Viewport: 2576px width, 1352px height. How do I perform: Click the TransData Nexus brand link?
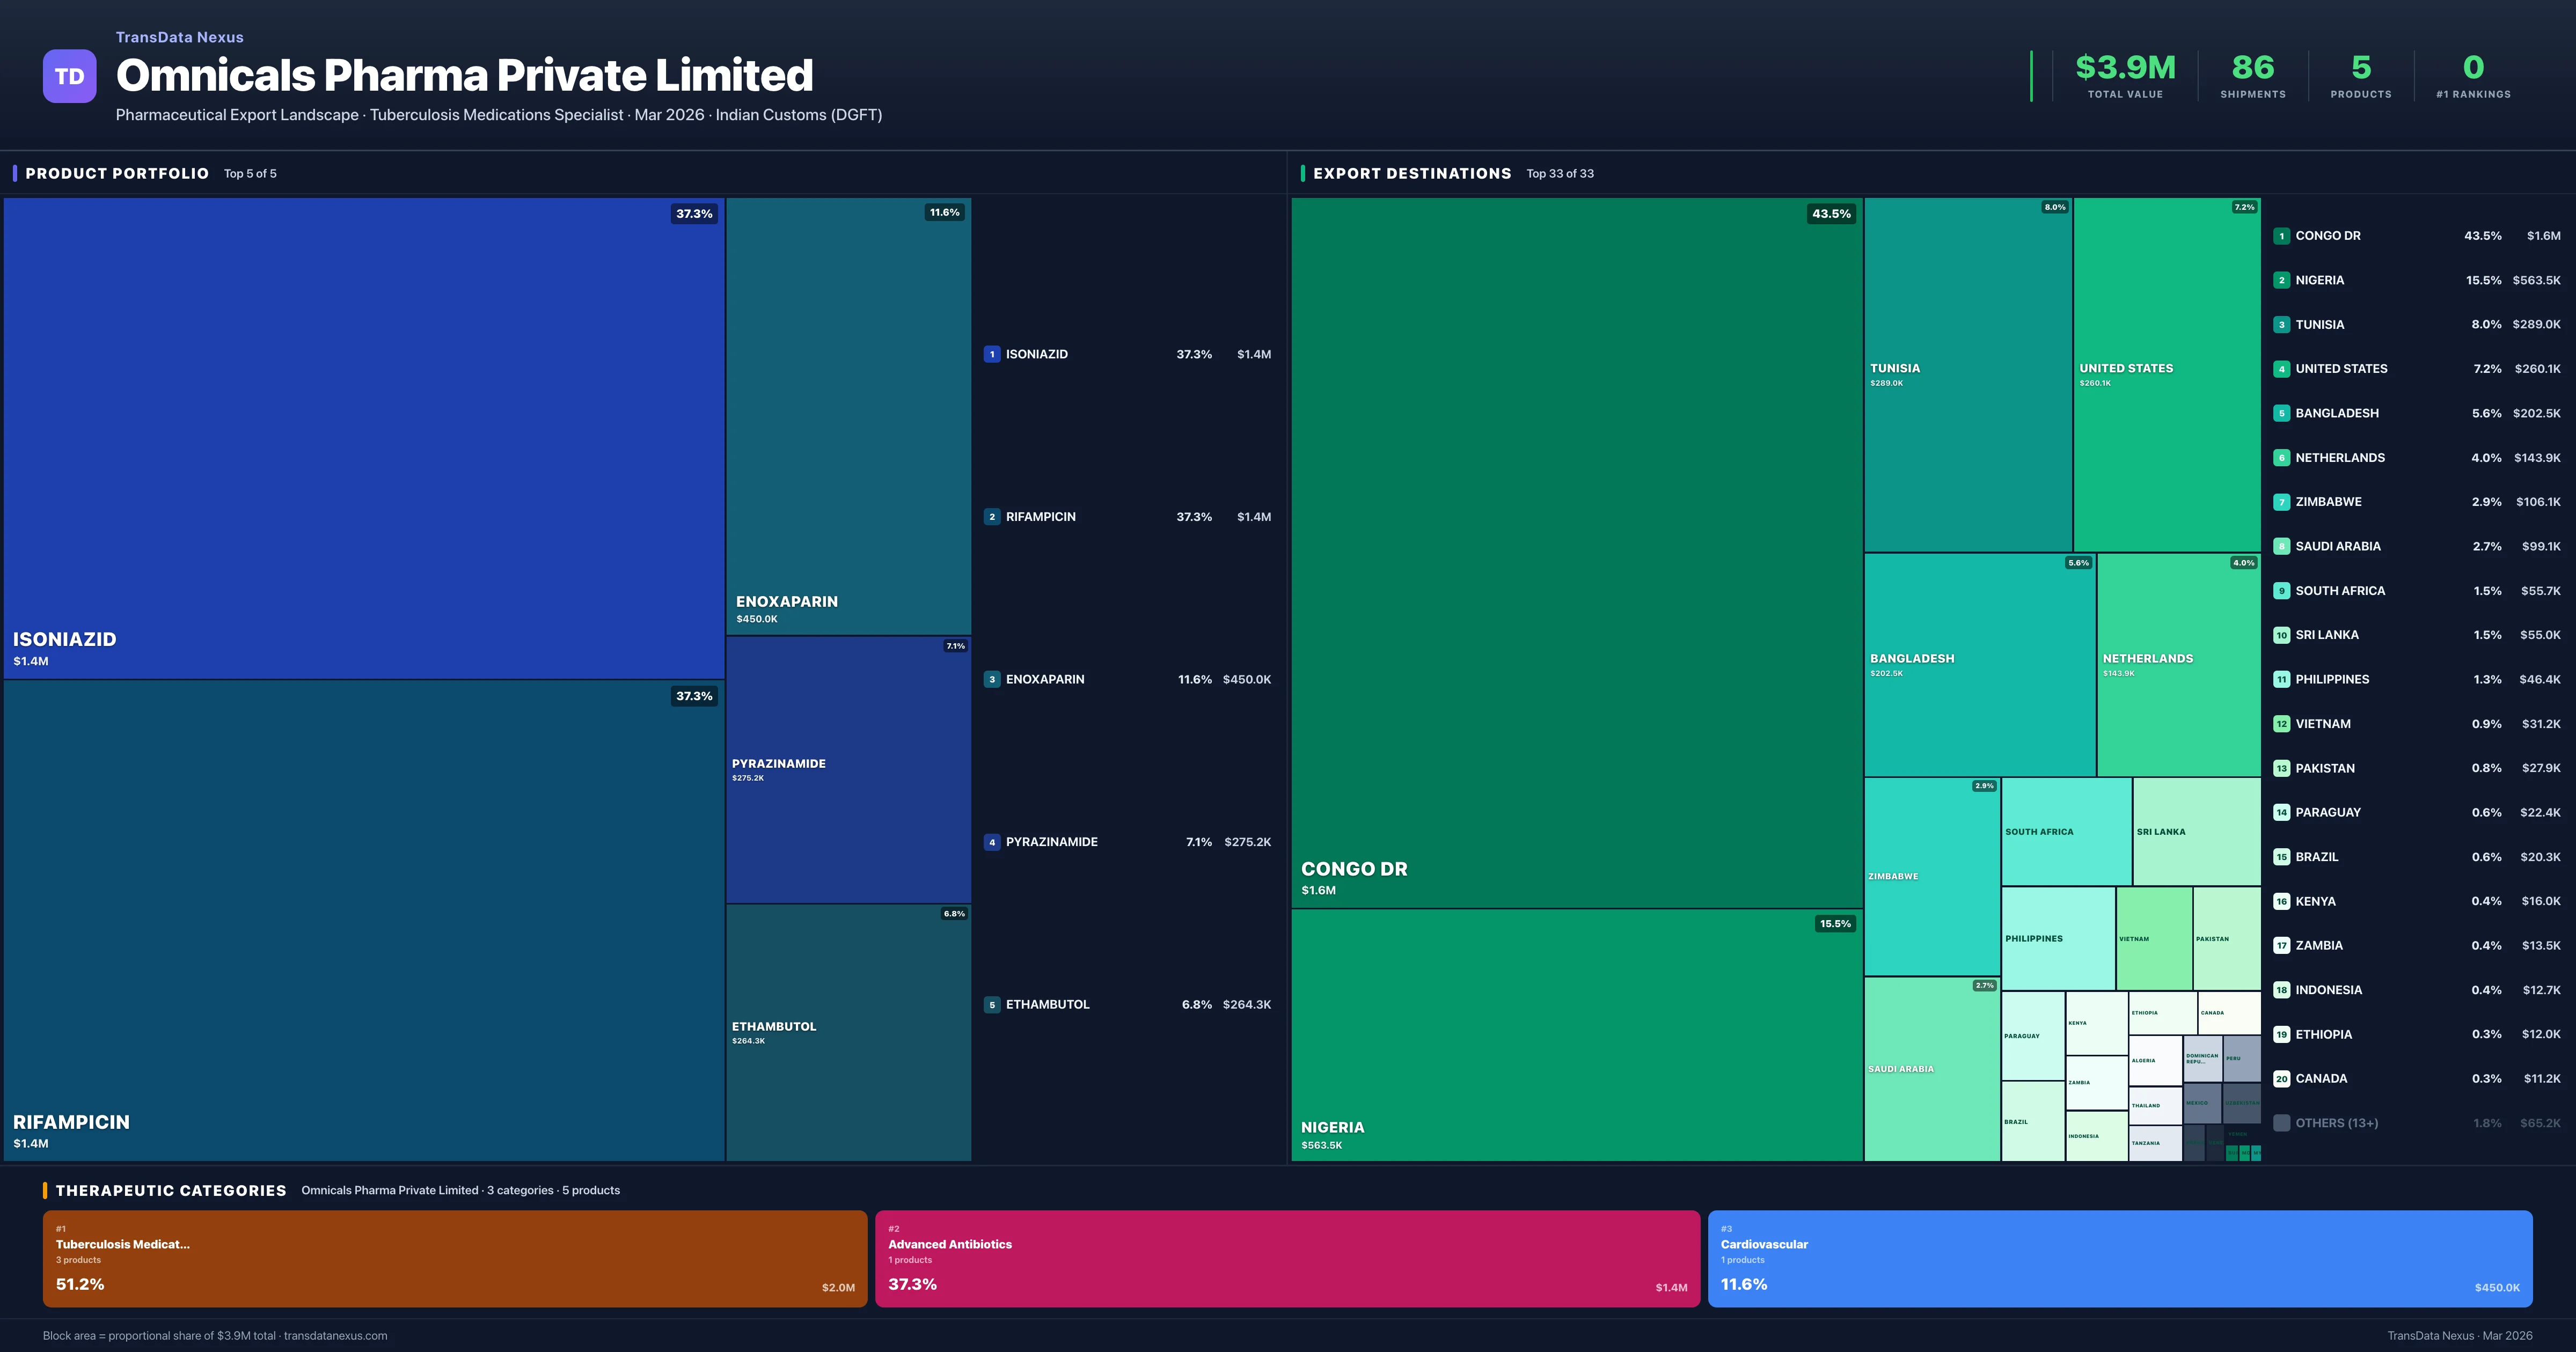(x=179, y=37)
